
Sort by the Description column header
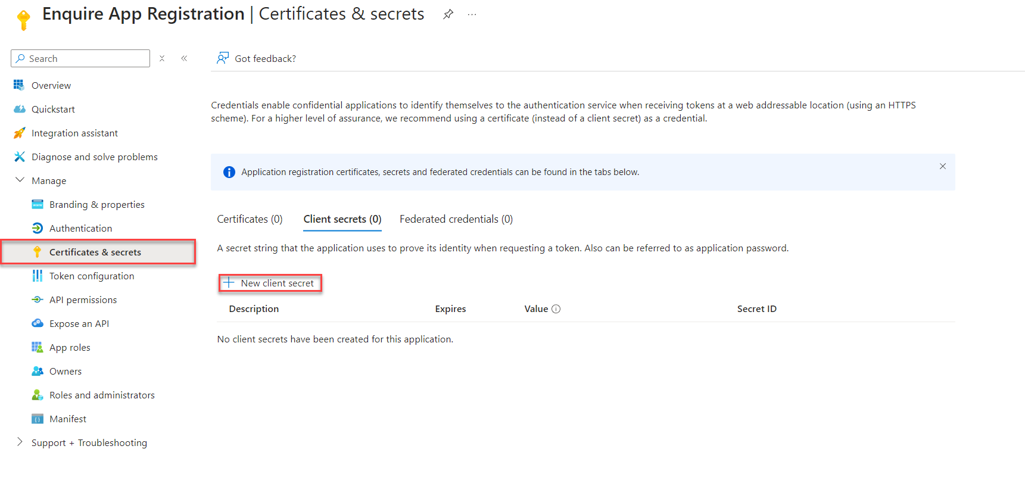point(254,309)
